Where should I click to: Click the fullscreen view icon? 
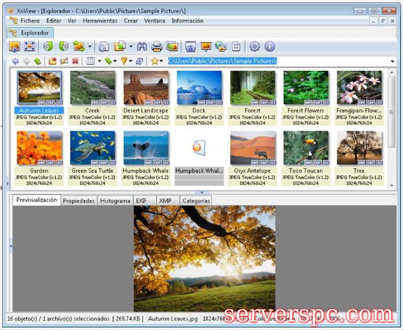pyautogui.click(x=29, y=47)
